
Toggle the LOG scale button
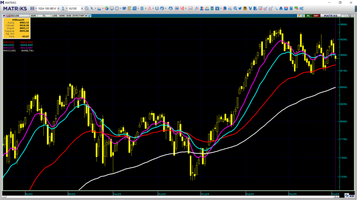pyautogui.click(x=55, y=16)
